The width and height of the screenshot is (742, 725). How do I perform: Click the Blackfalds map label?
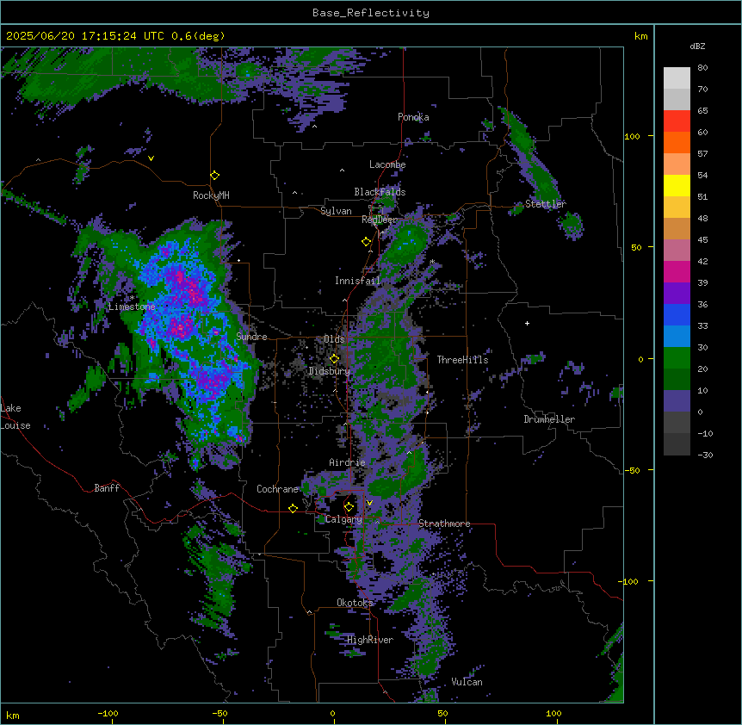click(380, 192)
